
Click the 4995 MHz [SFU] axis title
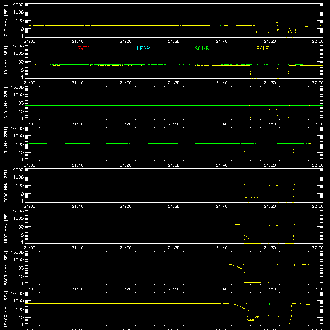coord(6,226)
